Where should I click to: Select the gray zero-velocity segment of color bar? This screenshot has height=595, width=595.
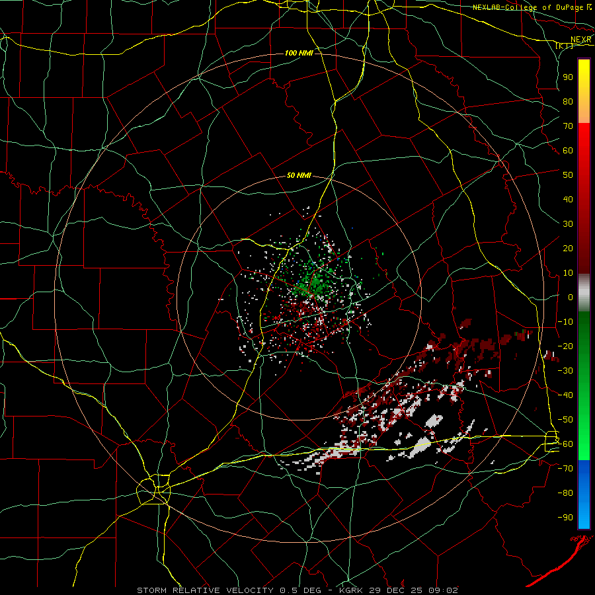point(584,293)
